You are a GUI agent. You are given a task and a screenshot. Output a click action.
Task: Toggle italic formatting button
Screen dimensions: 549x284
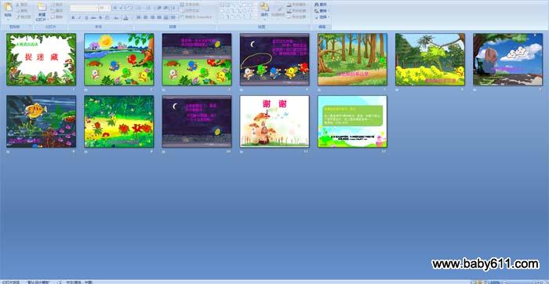[79, 17]
